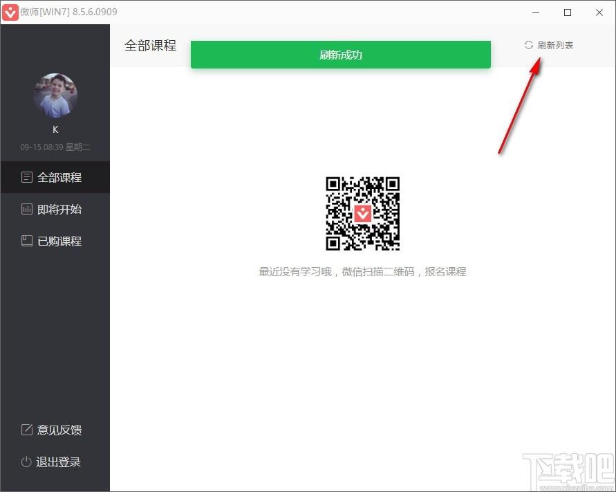Click the user profile avatar photo
The image size is (616, 492).
coord(55,95)
